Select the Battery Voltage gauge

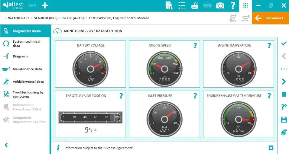click(90, 69)
